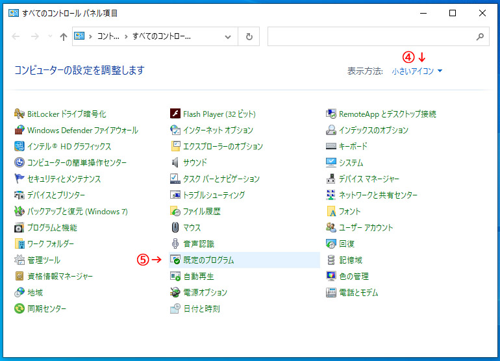
Task: Open the エクスプローラーのオプション icon
Action: click(175, 146)
